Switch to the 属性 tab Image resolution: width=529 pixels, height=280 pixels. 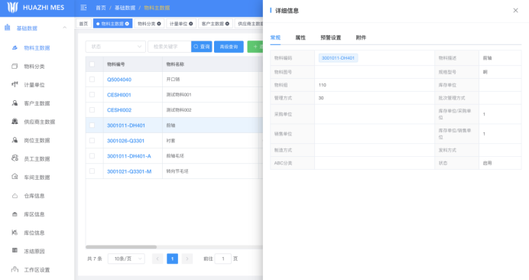[300, 37]
